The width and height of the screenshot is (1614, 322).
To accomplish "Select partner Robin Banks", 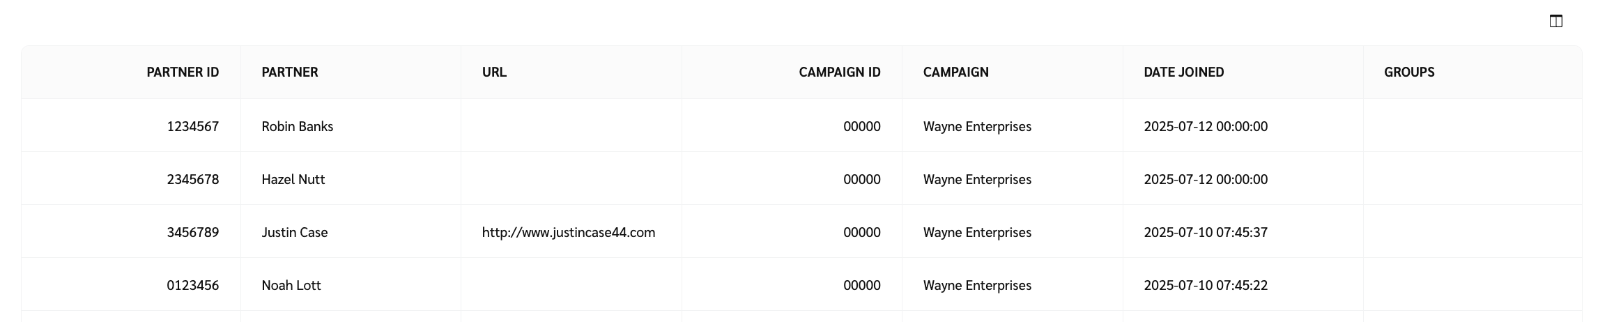I will coord(297,127).
